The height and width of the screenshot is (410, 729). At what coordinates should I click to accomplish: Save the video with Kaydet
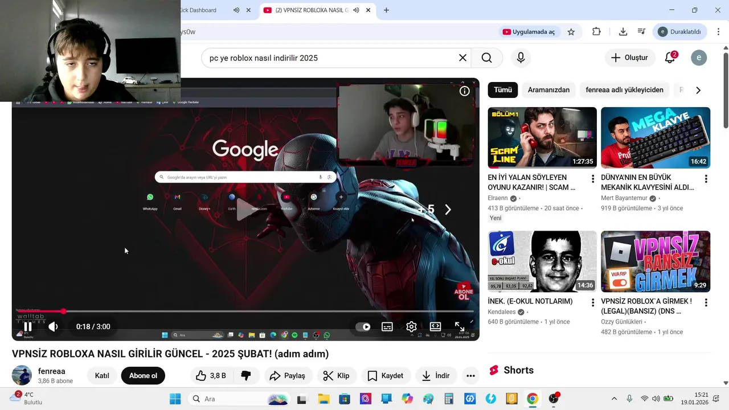pos(386,375)
